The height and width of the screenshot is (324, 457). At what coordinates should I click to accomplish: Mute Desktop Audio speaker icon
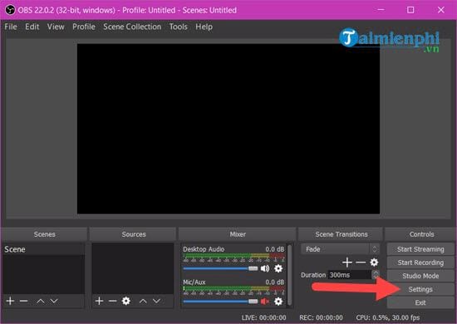point(265,268)
